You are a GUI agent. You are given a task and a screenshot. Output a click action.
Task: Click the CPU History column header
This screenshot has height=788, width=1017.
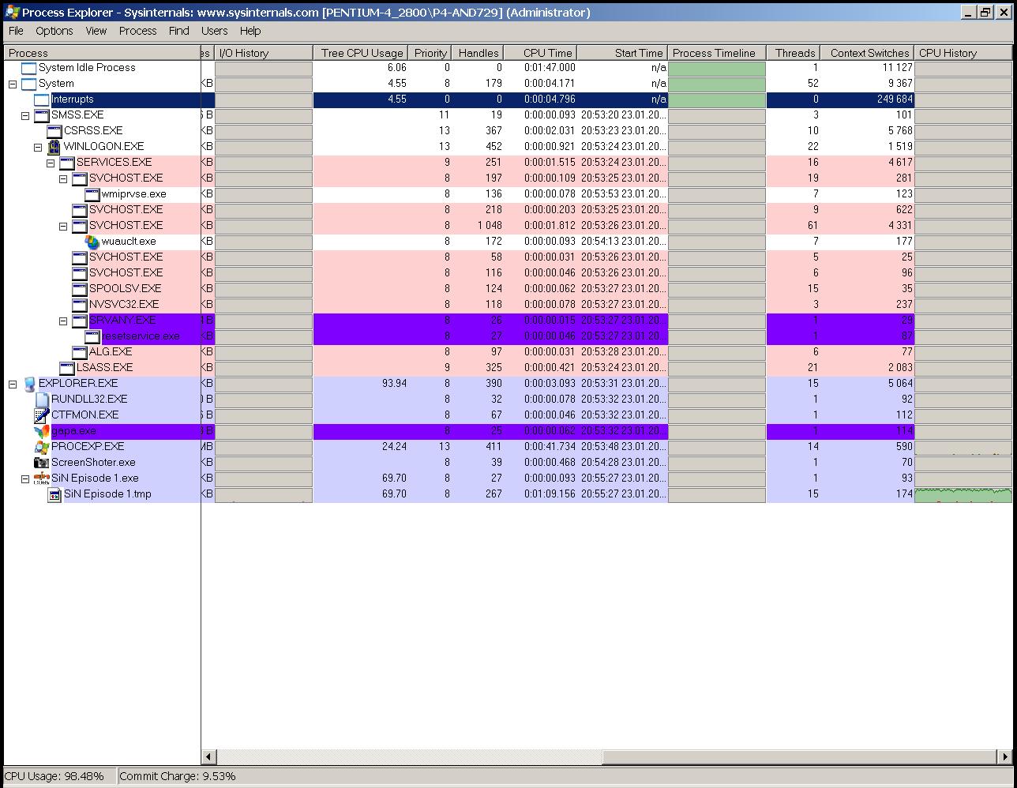[x=963, y=53]
